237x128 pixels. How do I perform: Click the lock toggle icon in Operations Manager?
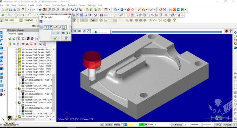tap(10, 44)
